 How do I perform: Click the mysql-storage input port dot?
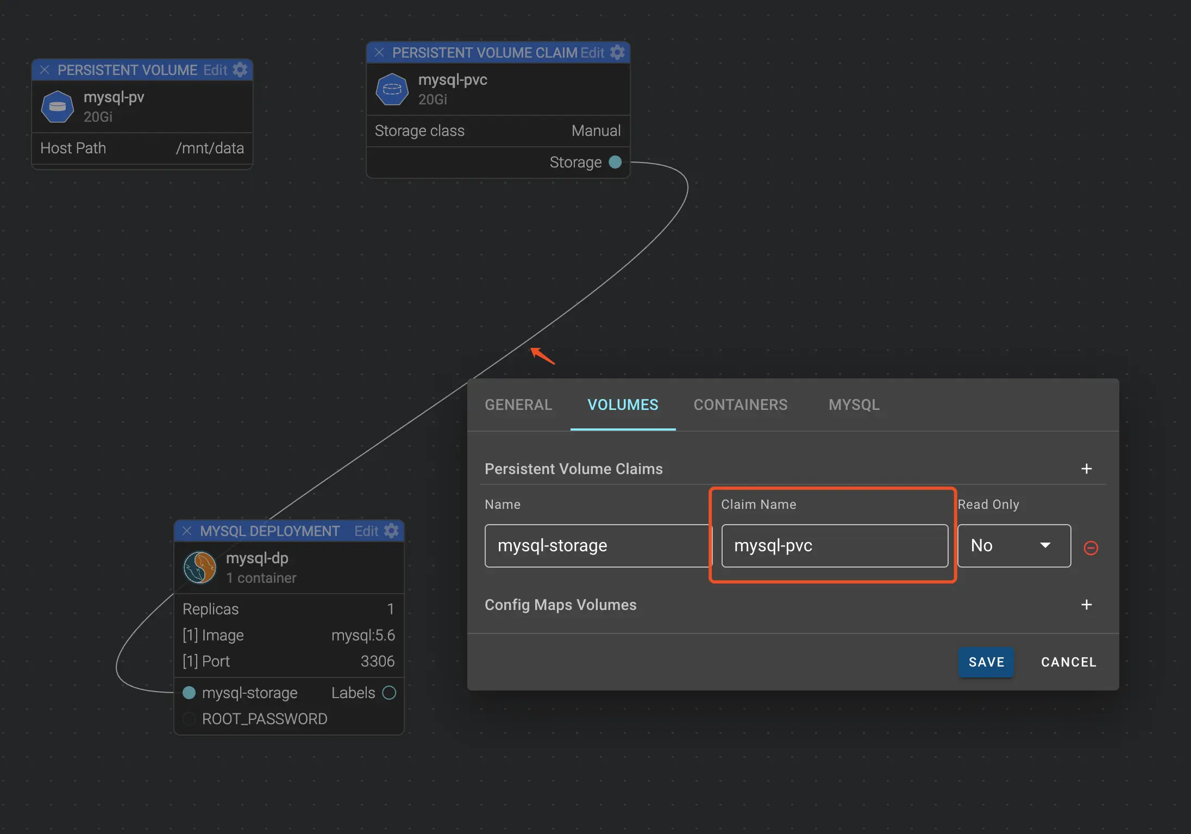189,693
